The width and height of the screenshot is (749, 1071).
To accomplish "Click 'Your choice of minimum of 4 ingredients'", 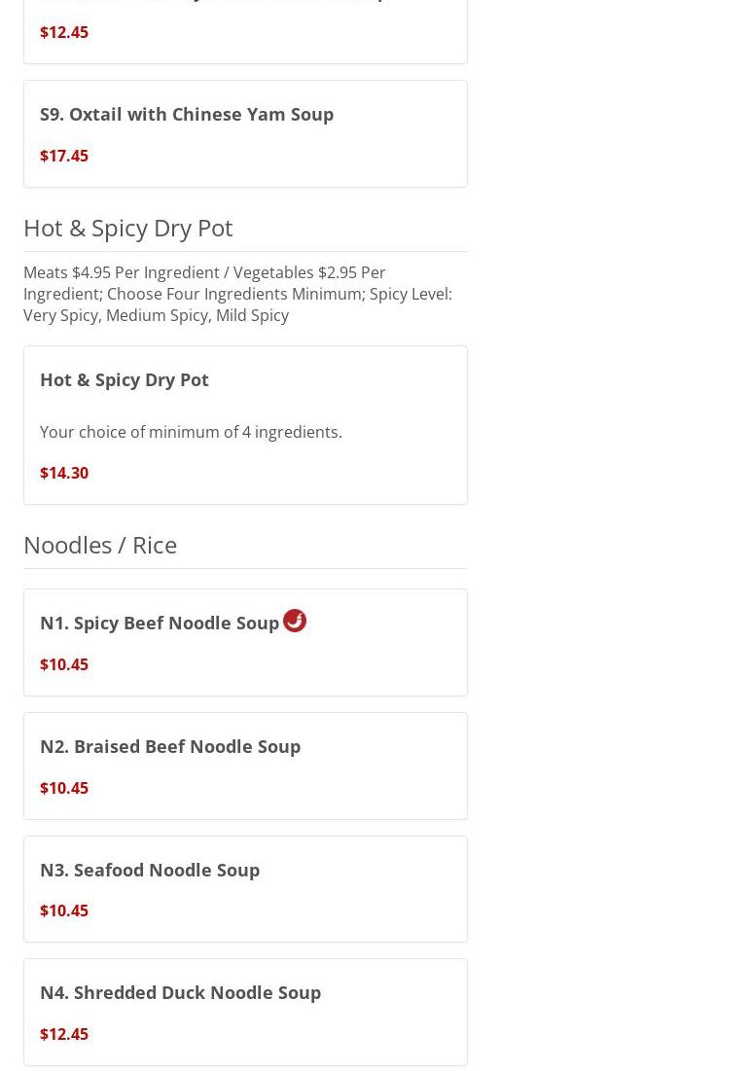I will 191,432.
